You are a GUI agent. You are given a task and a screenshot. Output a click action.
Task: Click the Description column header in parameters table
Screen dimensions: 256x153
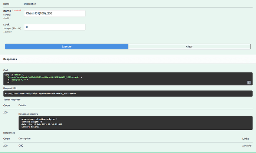click(x=30, y=4)
